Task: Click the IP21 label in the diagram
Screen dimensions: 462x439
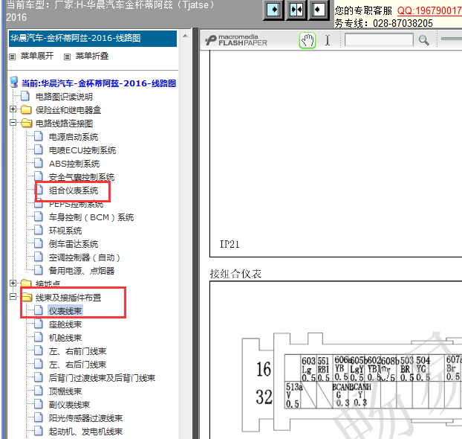Action: [x=230, y=244]
